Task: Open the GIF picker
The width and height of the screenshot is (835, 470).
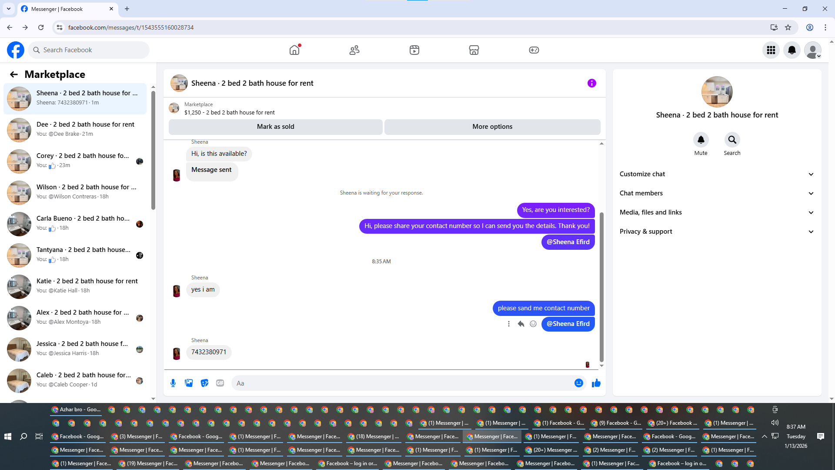Action: (x=220, y=383)
